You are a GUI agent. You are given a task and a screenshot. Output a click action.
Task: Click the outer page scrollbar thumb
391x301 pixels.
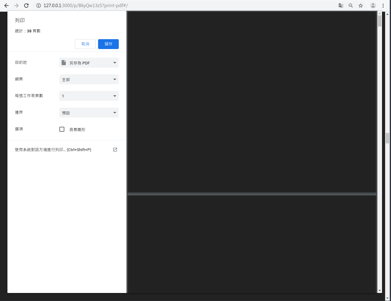click(387, 138)
